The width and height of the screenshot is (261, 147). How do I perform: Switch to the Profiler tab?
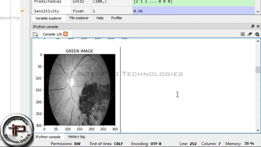tap(117, 18)
